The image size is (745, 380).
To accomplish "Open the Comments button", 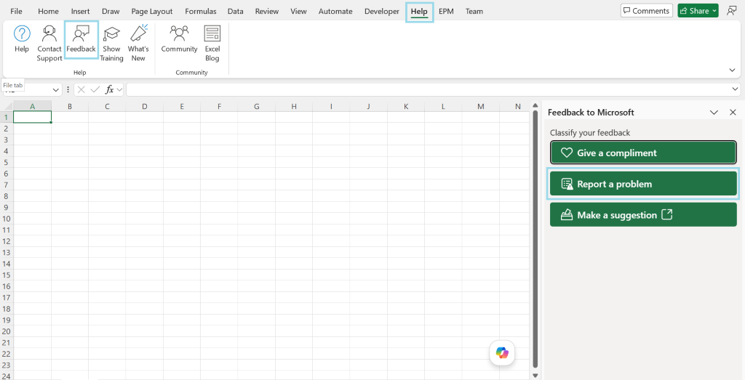I will click(647, 10).
